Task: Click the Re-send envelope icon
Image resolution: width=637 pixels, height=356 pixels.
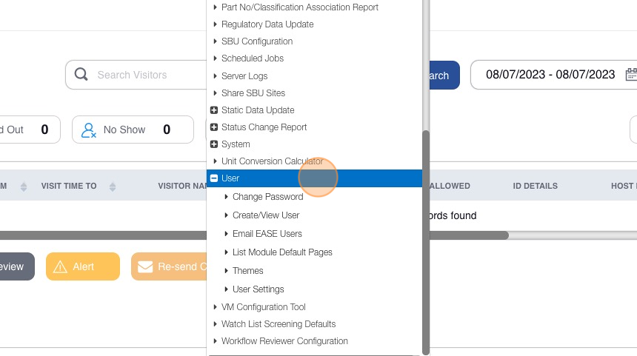Action: coord(145,266)
